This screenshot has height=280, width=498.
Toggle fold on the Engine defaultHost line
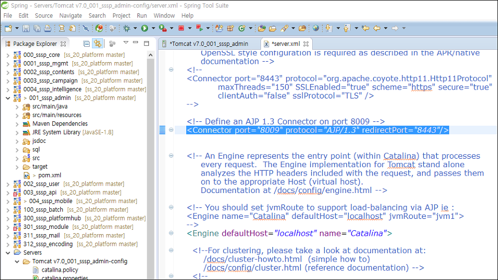pyautogui.click(x=171, y=233)
